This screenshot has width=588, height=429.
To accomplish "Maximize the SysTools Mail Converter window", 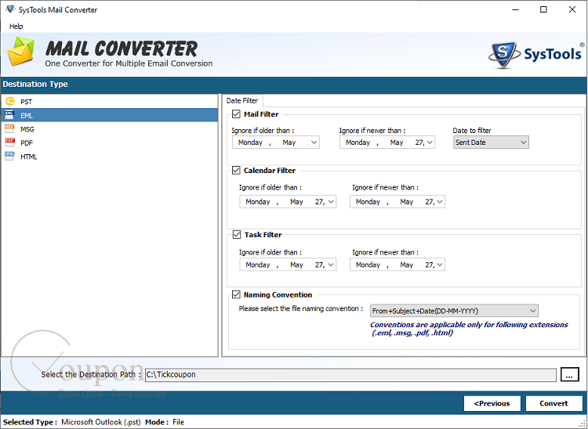I will 543,9.
